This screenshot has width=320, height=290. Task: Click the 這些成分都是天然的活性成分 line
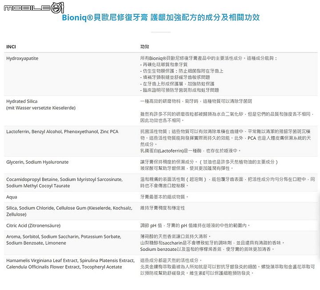click(171, 261)
